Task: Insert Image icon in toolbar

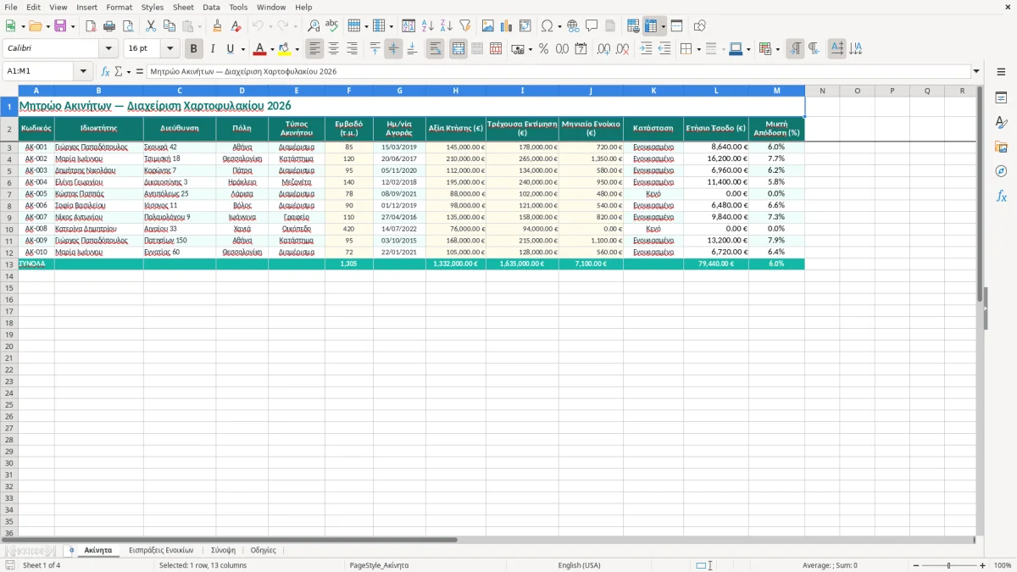Action: point(488,26)
